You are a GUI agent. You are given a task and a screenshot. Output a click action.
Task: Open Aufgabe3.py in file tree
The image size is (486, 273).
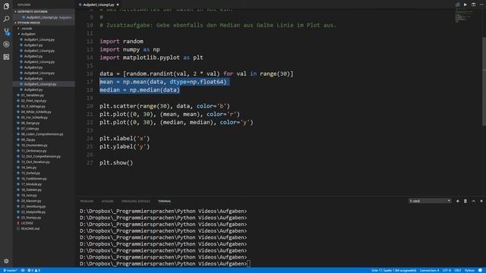pyautogui.click(x=33, y=67)
